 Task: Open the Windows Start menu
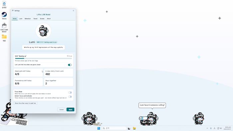tap(99, 128)
